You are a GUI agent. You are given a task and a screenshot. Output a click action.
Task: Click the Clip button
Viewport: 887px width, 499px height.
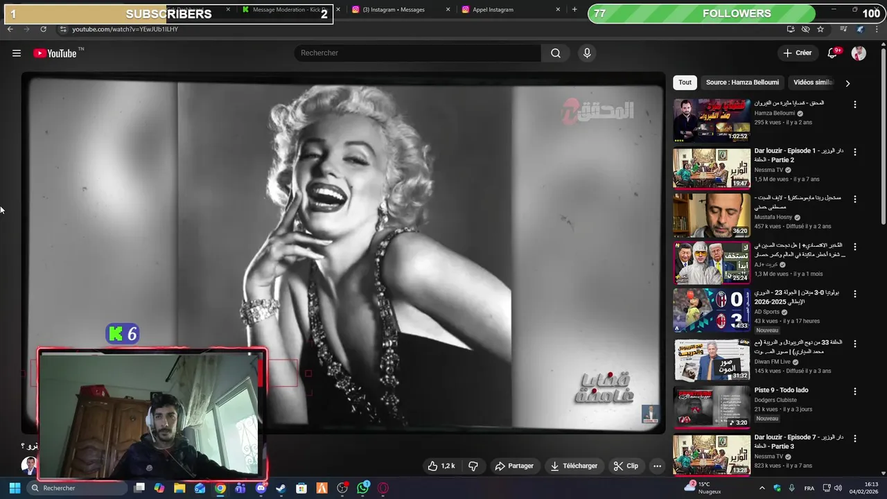[x=626, y=466]
